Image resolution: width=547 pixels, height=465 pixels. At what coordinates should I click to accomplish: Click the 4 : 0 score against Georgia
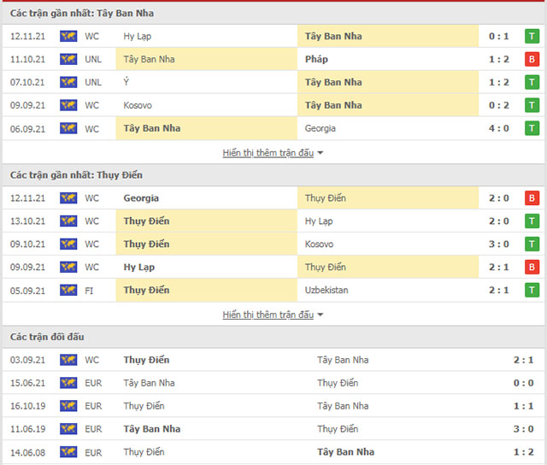tap(497, 129)
